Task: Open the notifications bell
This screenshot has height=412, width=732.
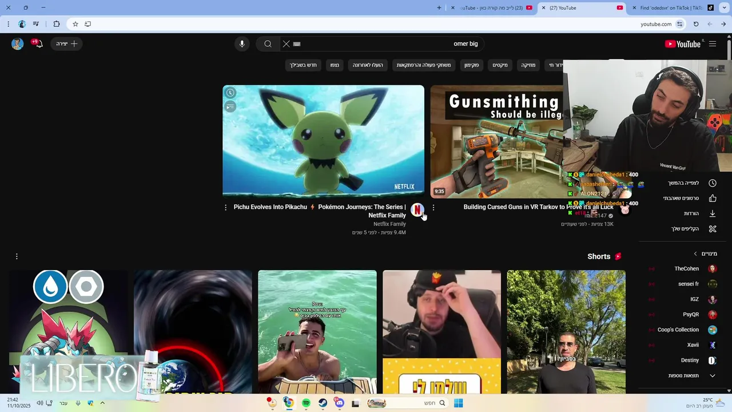Action: coord(38,44)
